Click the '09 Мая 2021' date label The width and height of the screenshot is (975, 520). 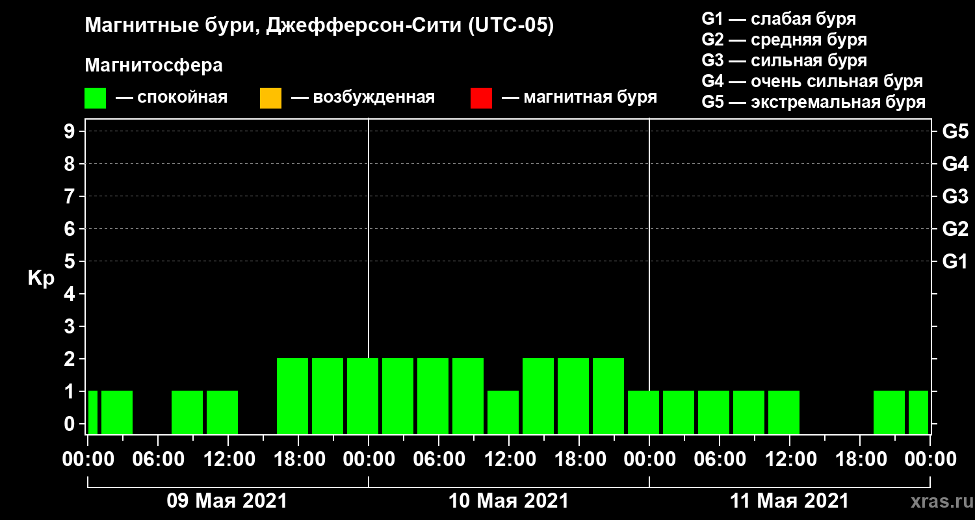[x=227, y=501]
